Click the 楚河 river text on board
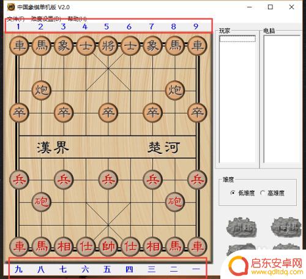The width and height of the screenshot is (306, 279). point(164,147)
